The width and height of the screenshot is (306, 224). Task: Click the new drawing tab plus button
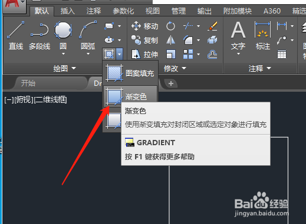coord(171,83)
